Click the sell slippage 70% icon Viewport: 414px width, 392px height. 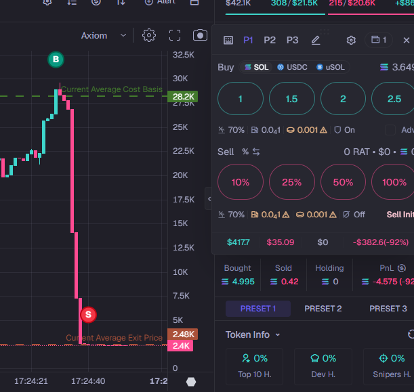[222, 215]
